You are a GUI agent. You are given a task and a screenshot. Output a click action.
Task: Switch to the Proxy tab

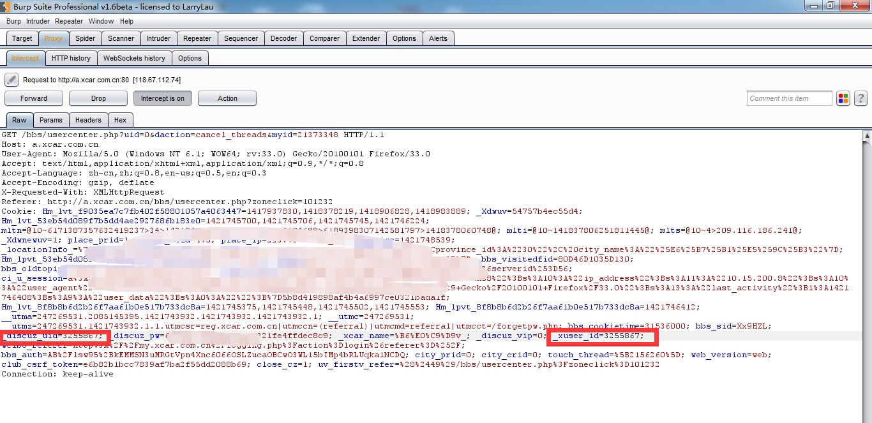point(53,38)
